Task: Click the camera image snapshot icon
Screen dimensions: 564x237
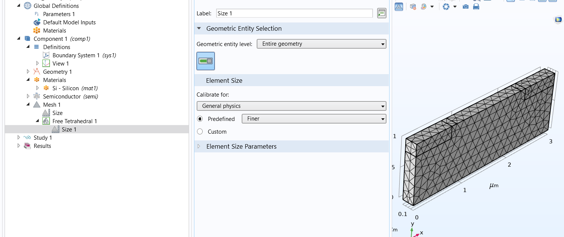Action: [x=466, y=7]
